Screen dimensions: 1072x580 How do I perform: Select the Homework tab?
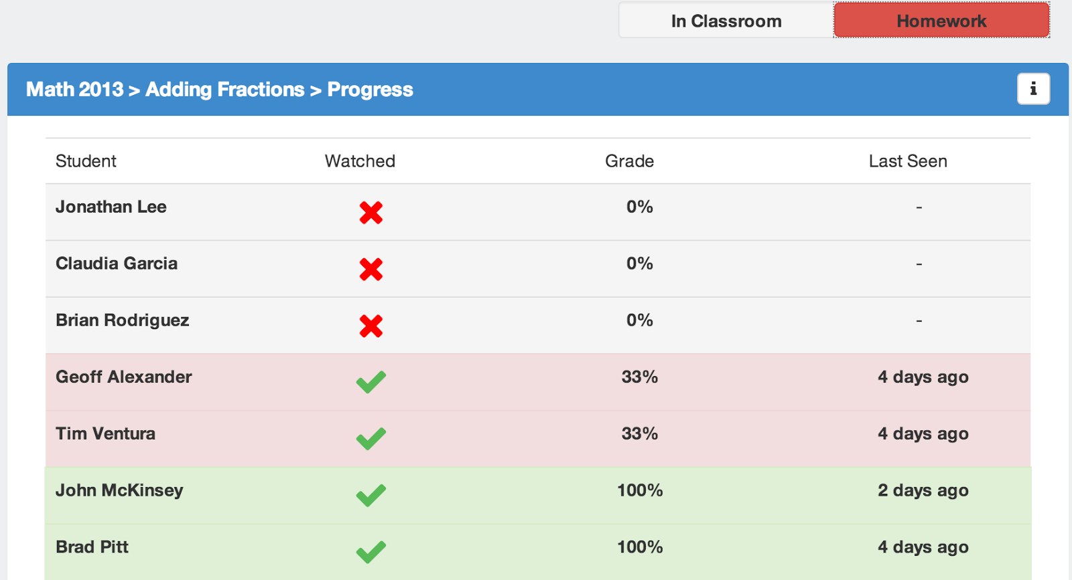[941, 21]
